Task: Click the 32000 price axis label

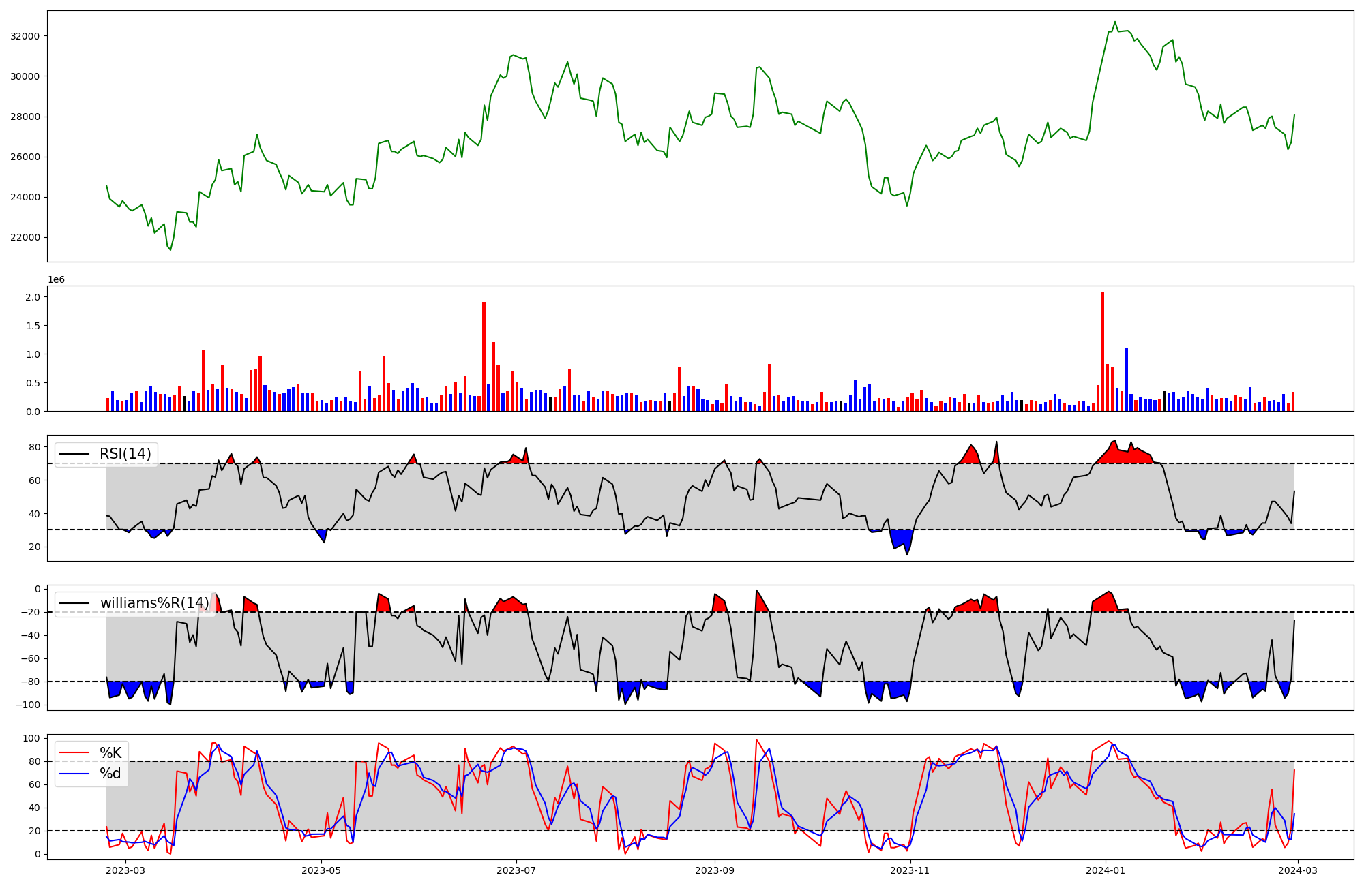Action: (26, 36)
